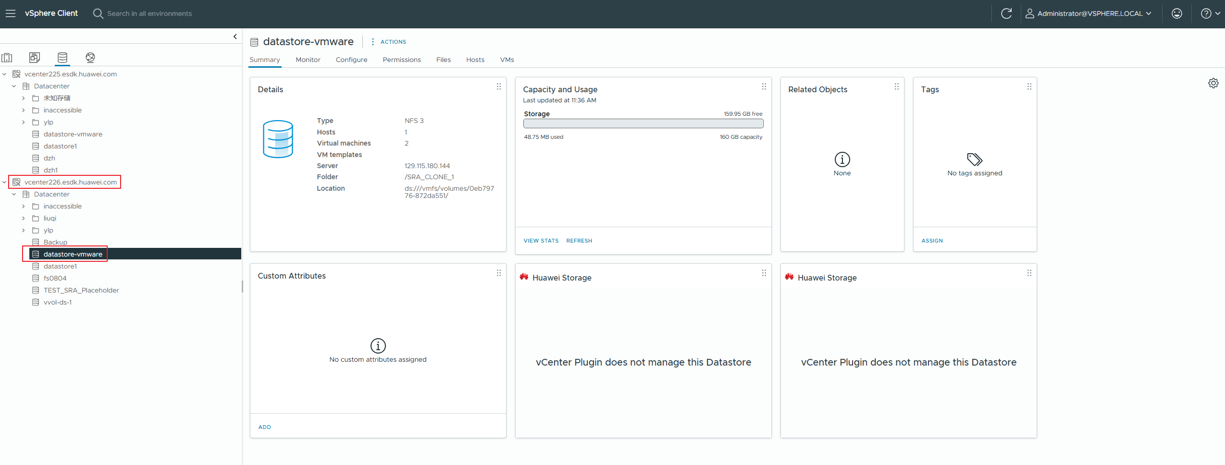Open the Monitor tab
1225x465 pixels.
point(308,60)
